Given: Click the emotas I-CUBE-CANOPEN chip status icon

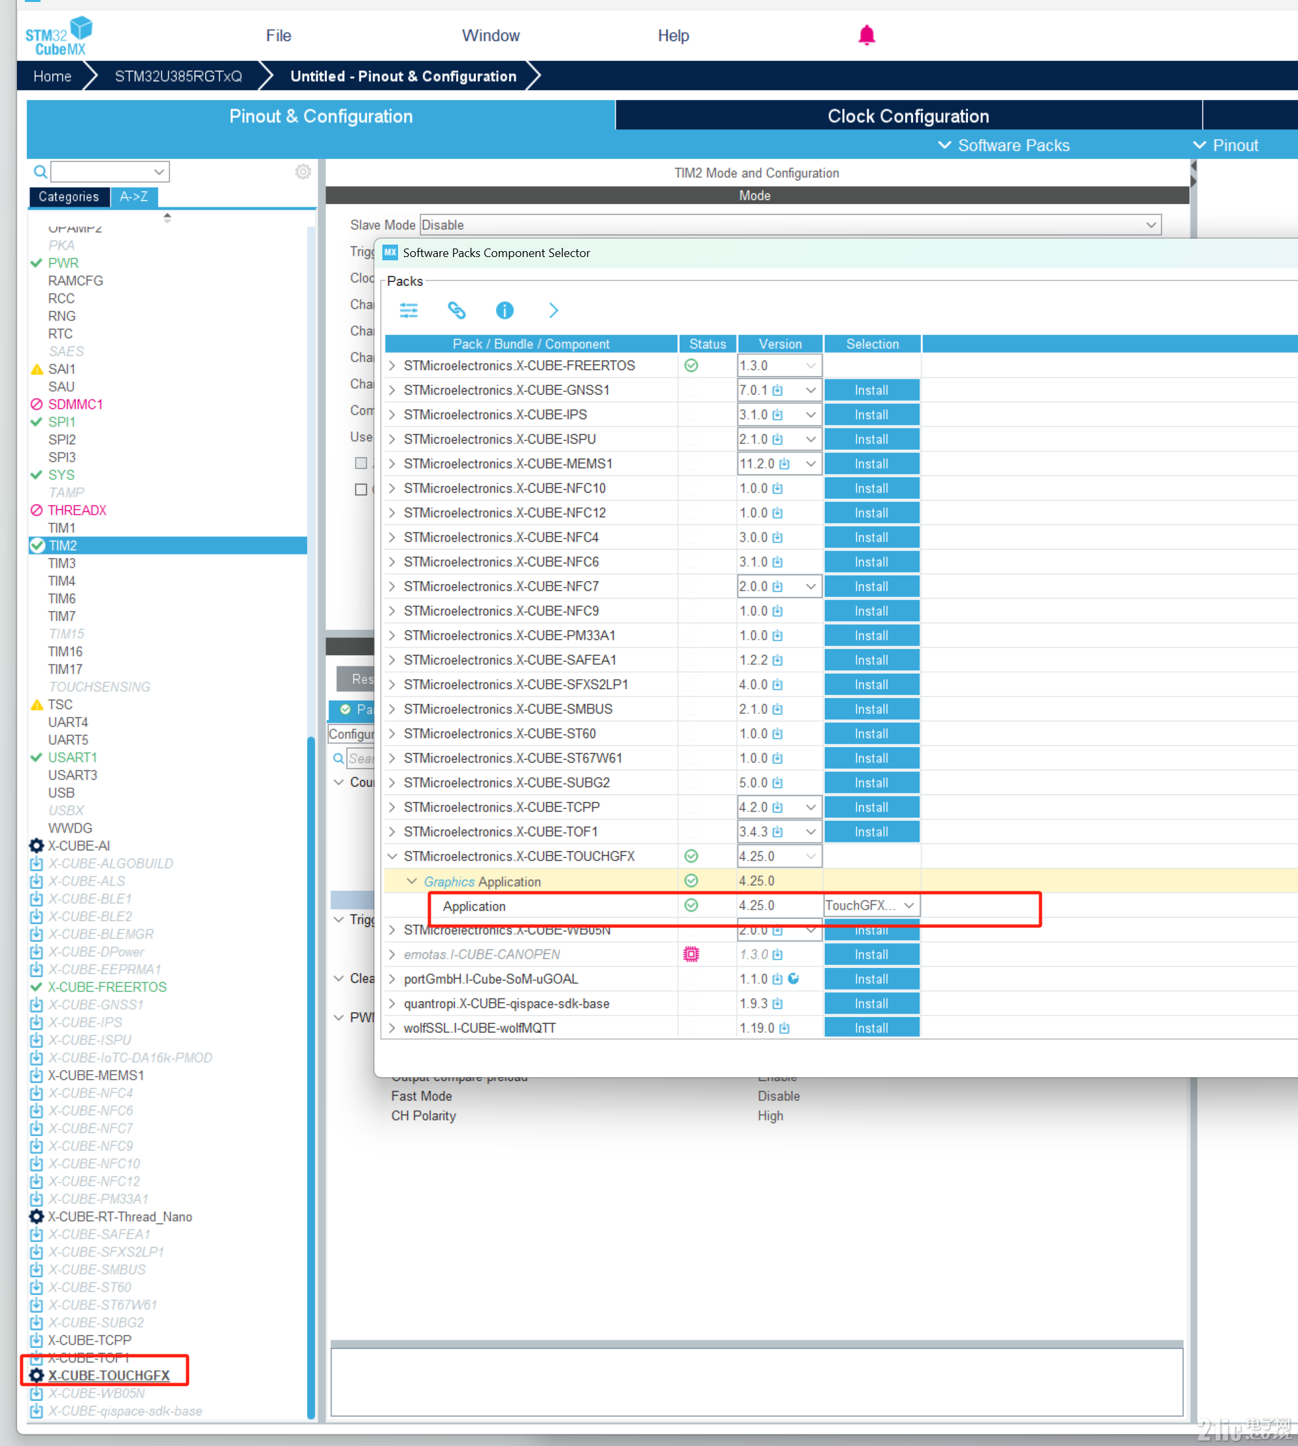Looking at the screenshot, I should pyautogui.click(x=691, y=954).
